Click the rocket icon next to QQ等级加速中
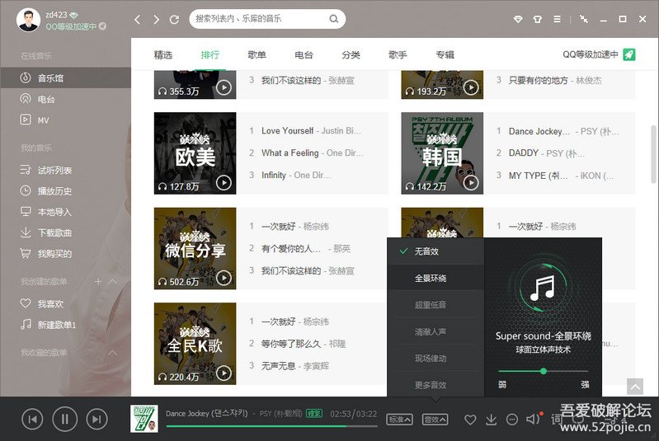Image resolution: width=659 pixels, height=441 pixels. click(628, 54)
